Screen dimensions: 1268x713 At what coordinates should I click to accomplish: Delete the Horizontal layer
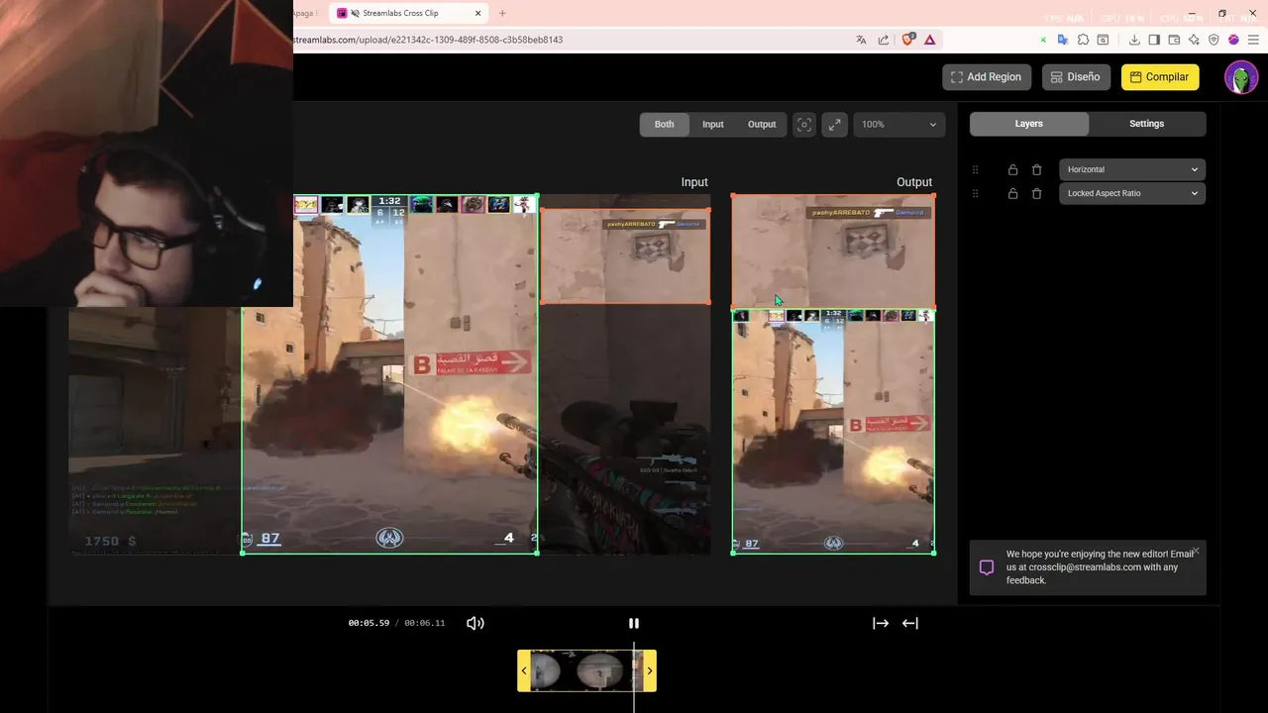pos(1037,169)
